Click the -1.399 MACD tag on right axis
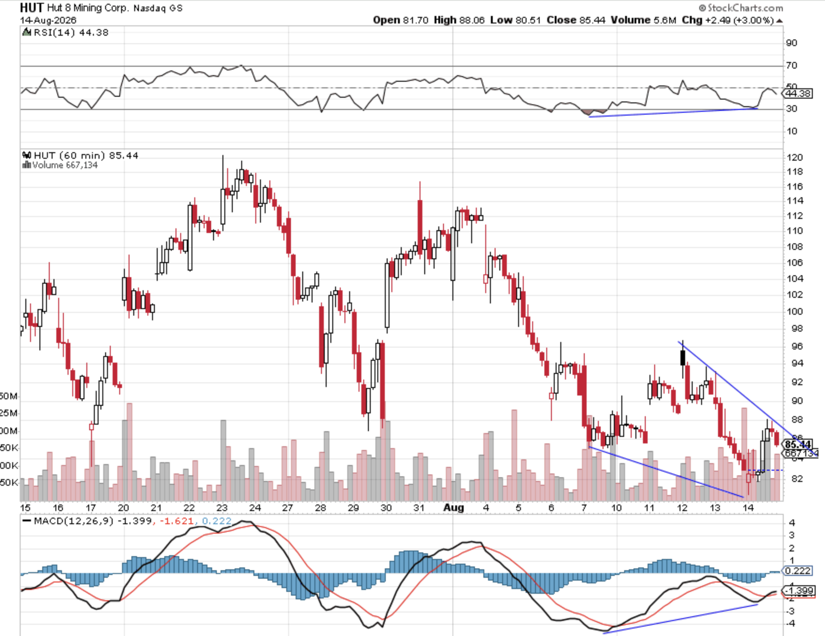 point(799,590)
